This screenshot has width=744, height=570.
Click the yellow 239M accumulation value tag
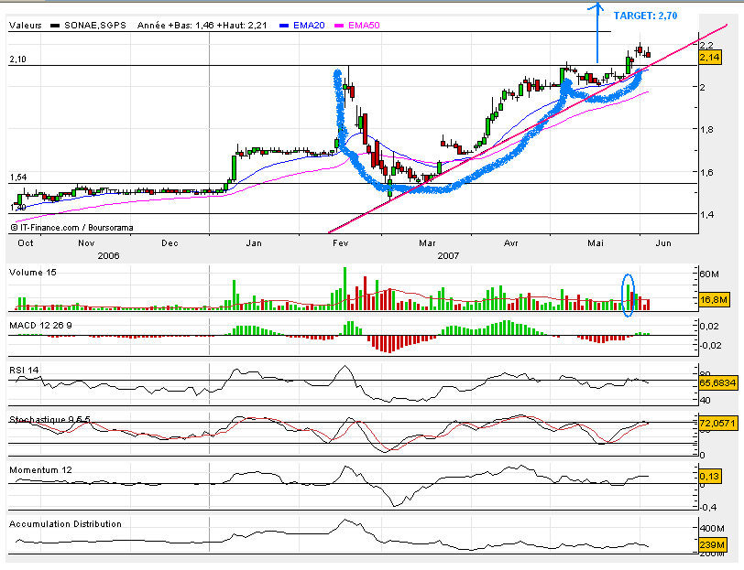[x=712, y=545]
